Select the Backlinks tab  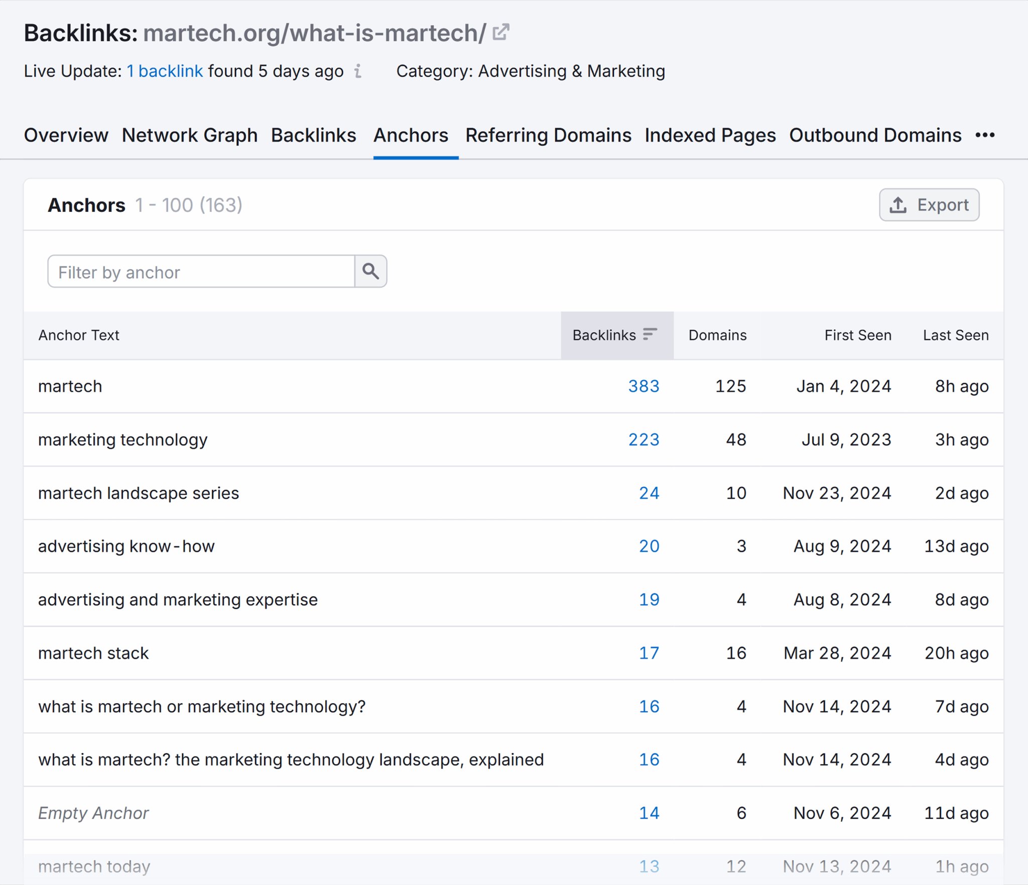[313, 135]
